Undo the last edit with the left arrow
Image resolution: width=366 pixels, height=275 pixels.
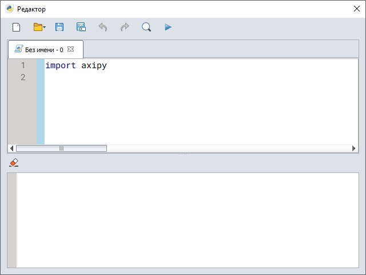(x=103, y=27)
